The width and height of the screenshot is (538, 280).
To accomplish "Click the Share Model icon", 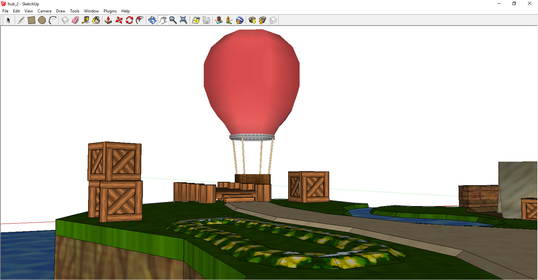I will coord(263,20).
